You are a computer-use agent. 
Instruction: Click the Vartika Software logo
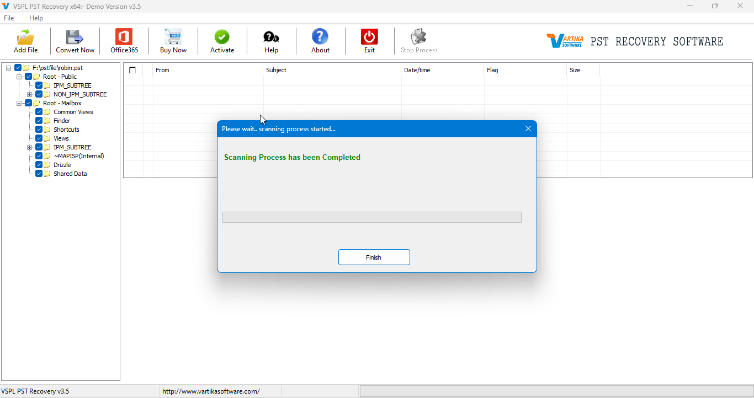[564, 41]
